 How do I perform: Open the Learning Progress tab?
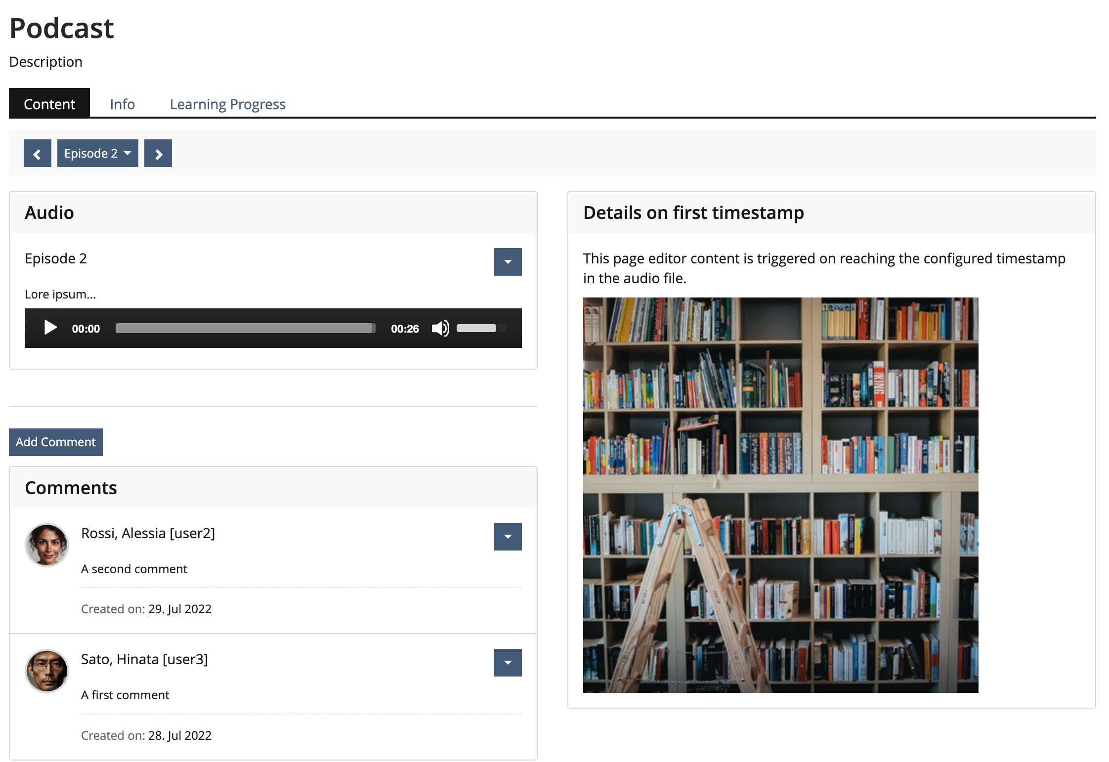coord(227,104)
